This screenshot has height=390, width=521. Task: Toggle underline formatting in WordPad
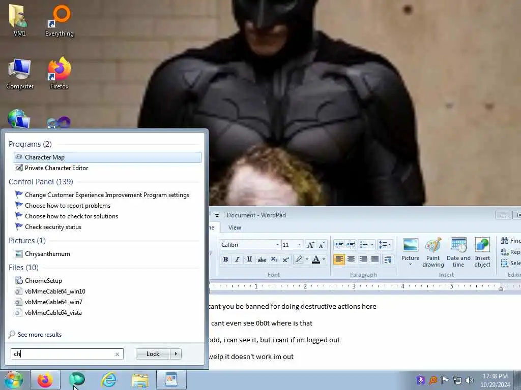click(249, 259)
